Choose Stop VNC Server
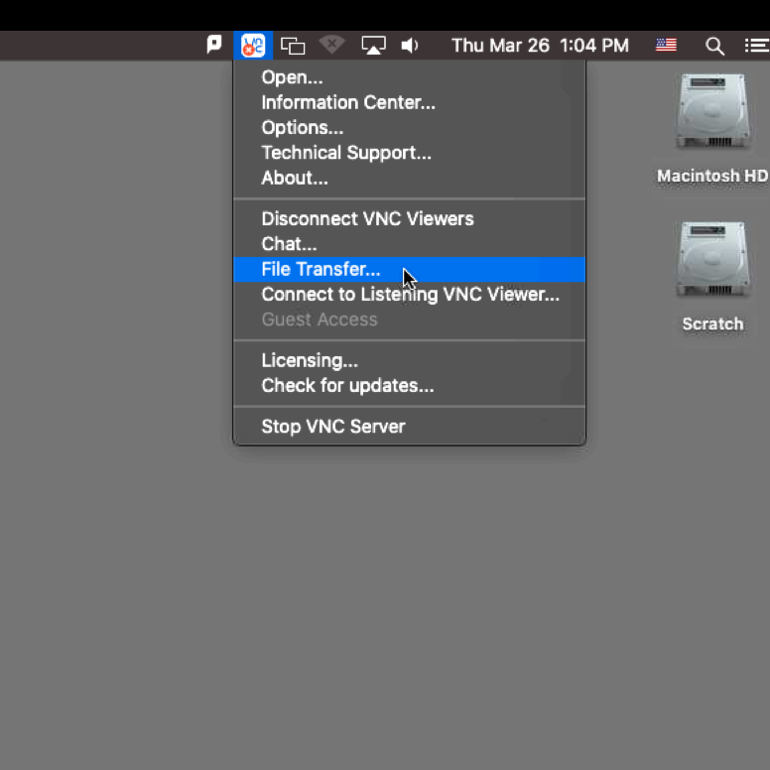This screenshot has height=770, width=770. [x=409, y=427]
